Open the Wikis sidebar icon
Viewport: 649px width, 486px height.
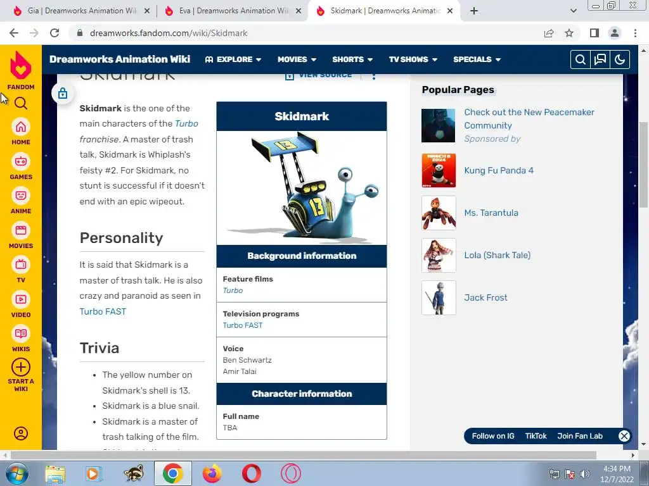click(x=21, y=333)
